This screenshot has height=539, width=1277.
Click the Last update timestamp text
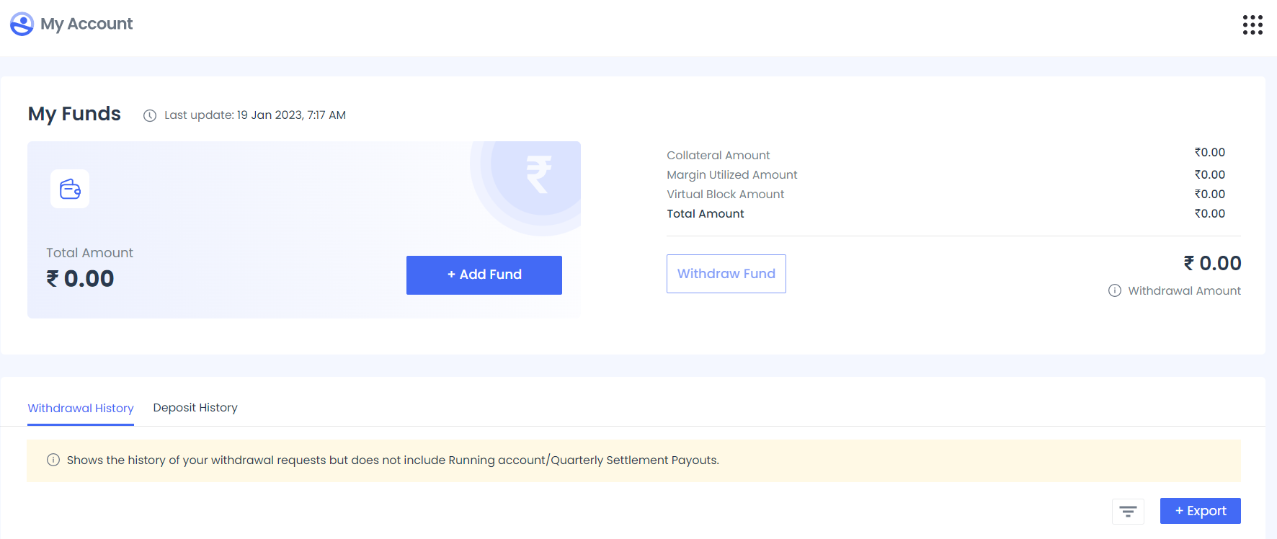pos(255,115)
